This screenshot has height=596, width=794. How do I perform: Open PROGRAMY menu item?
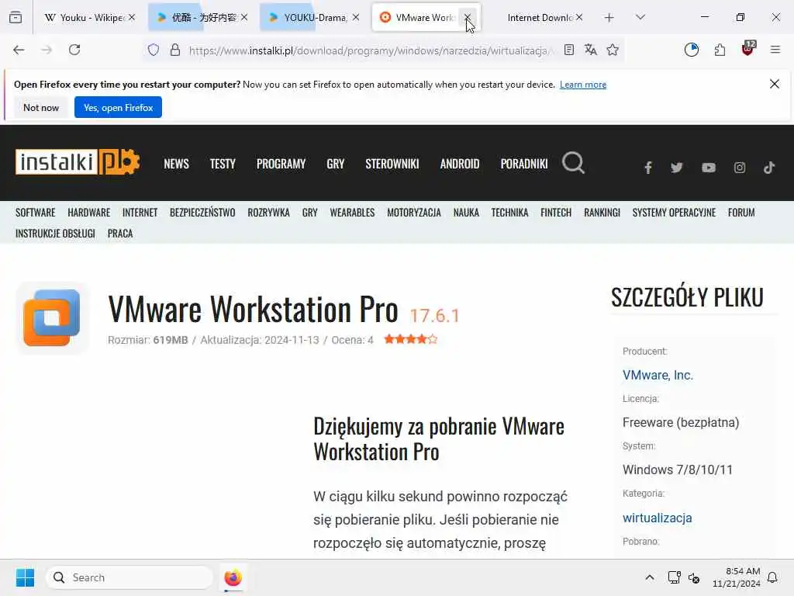pos(281,164)
